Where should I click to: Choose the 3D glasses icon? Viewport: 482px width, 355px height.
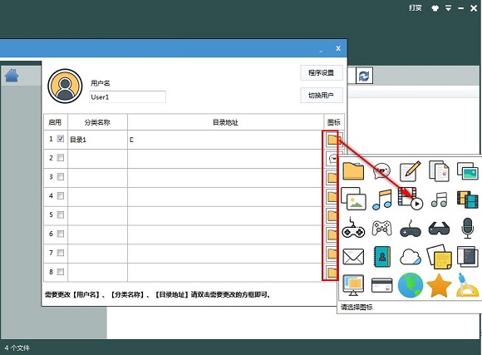point(439,229)
